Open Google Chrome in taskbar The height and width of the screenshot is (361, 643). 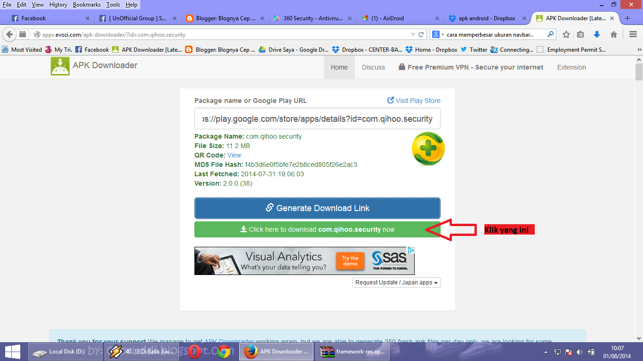[224, 352]
